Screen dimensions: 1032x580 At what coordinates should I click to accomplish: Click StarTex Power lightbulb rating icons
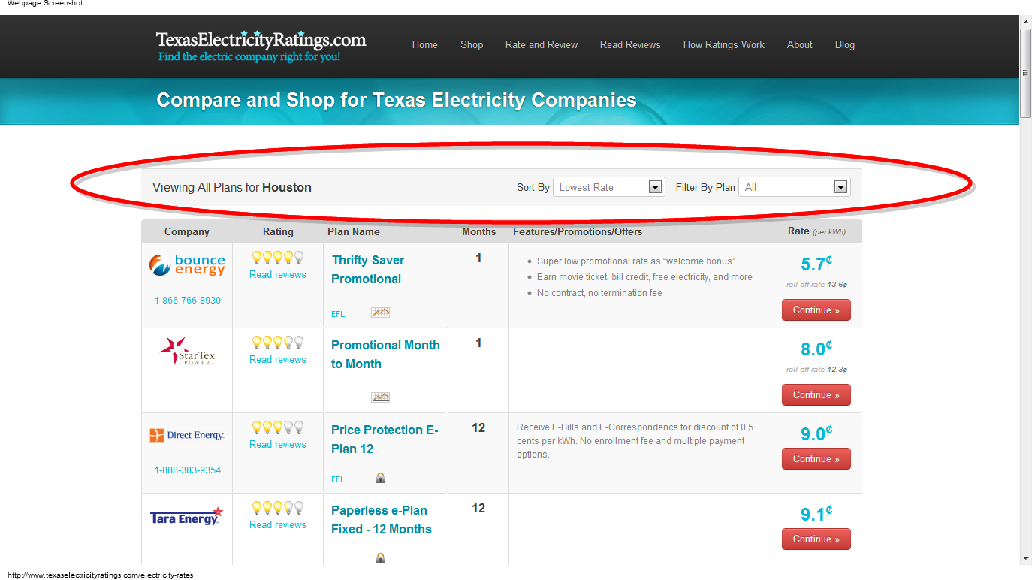278,343
